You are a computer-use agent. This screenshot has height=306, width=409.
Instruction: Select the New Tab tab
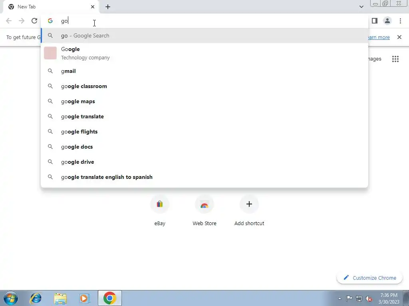51,7
